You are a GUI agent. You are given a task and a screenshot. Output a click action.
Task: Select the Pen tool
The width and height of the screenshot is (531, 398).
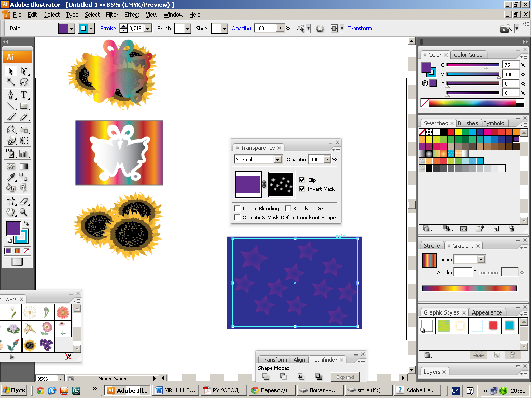[x=11, y=95]
